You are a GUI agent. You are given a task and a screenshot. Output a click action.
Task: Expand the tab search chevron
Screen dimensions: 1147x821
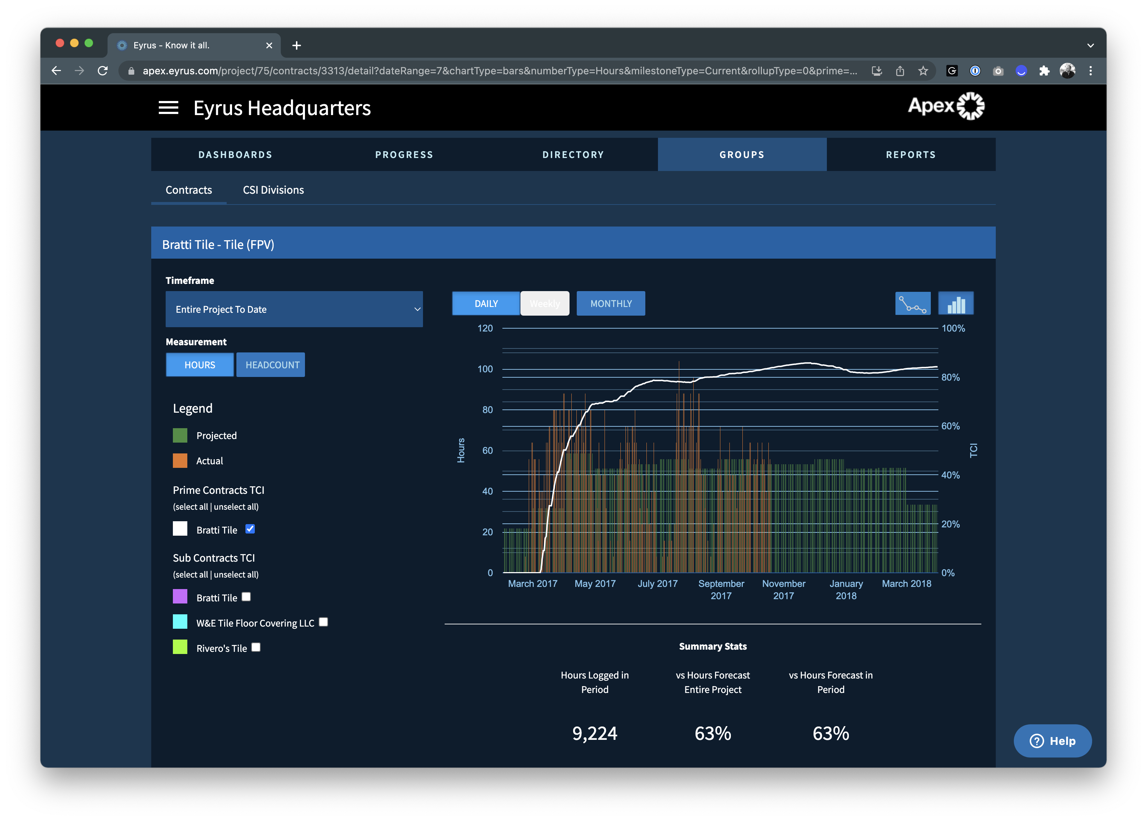1090,45
